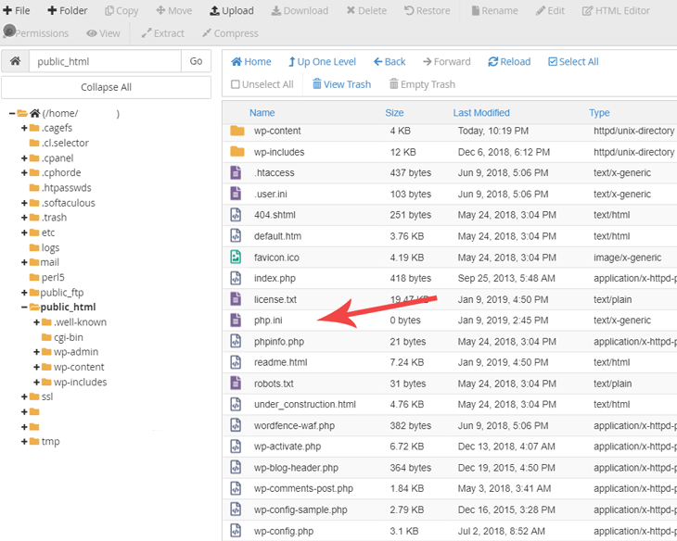This screenshot has width=677, height=541.
Task: Click the Rename toolbar button
Action: (495, 11)
